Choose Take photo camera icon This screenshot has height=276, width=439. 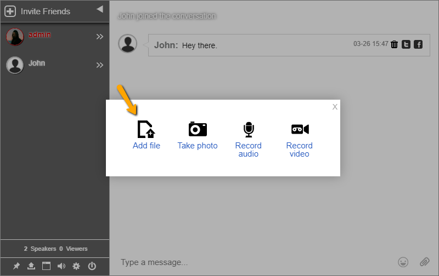point(198,130)
